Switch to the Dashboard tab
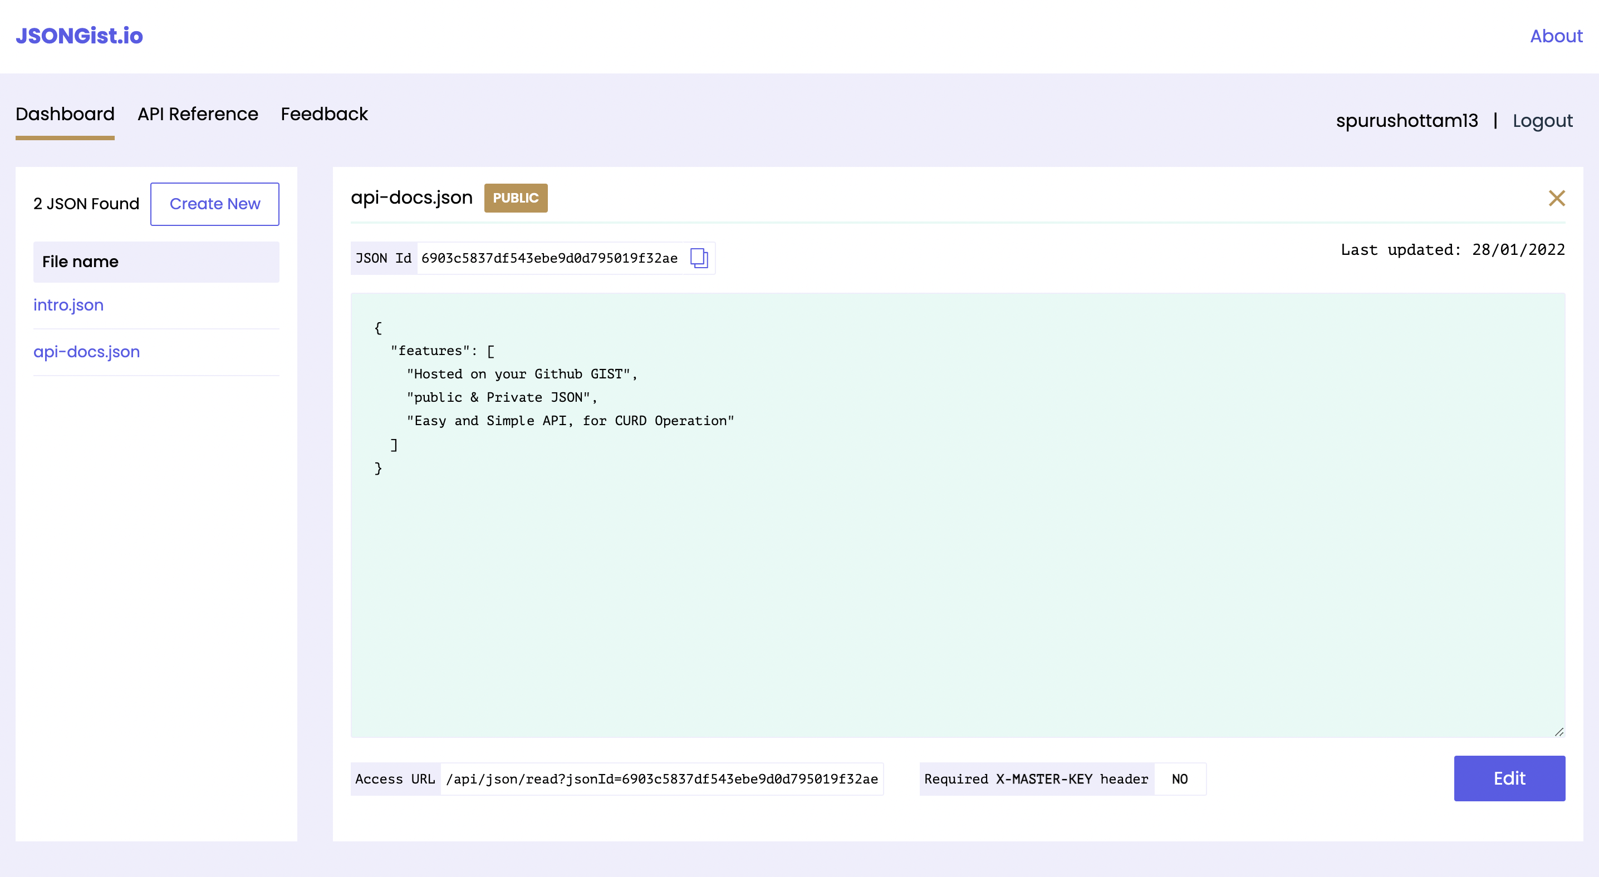Screen dimensions: 1599x877 coord(65,114)
